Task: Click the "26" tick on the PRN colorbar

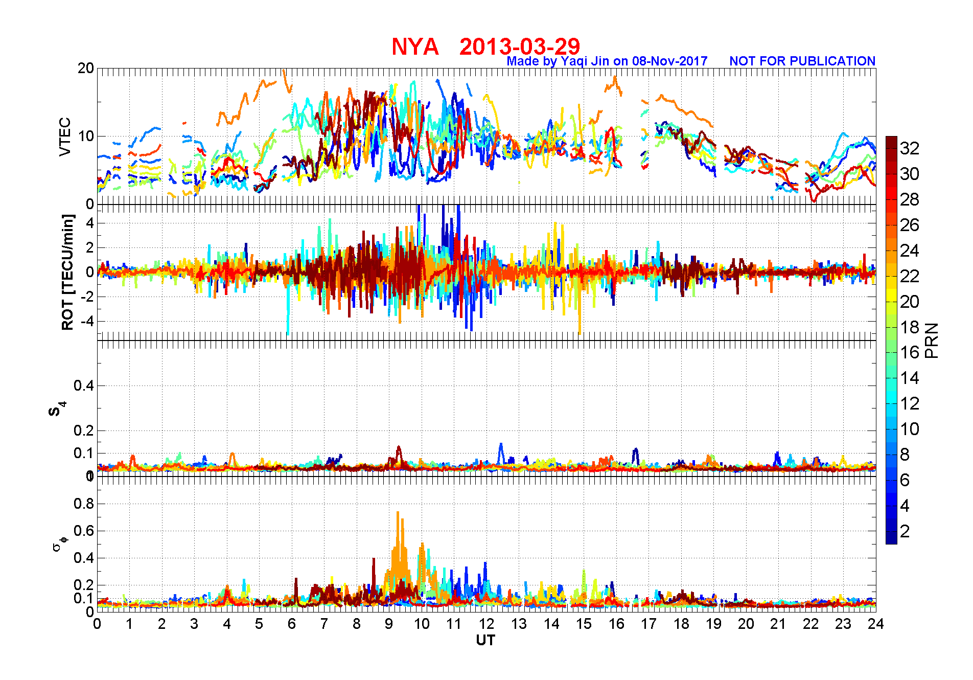Action: [x=910, y=225]
